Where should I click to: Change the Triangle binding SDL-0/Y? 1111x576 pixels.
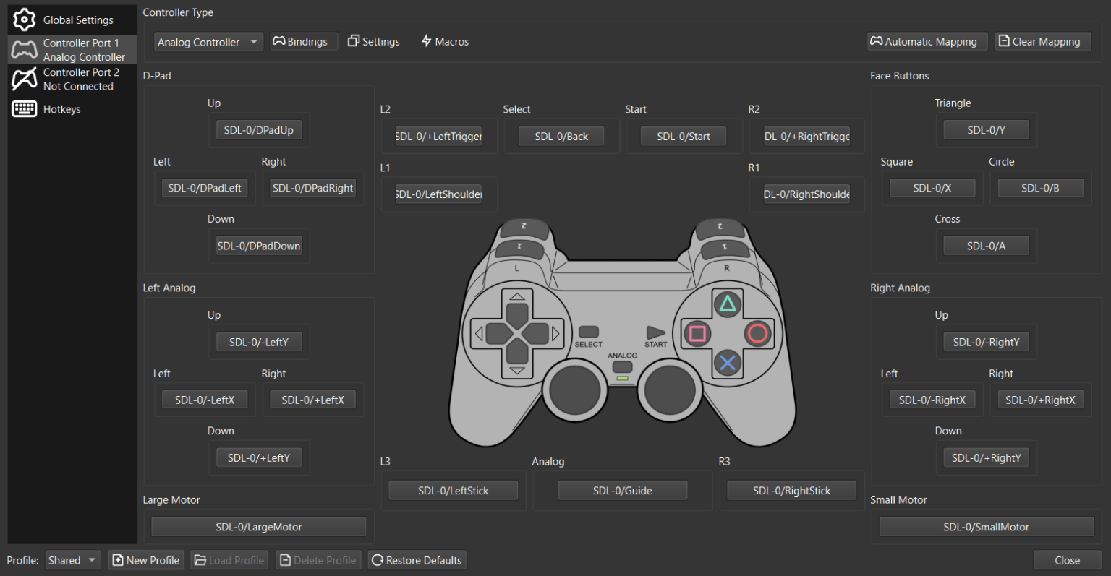pos(986,130)
